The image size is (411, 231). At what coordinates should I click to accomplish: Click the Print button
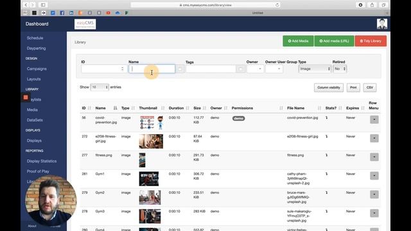click(x=353, y=87)
